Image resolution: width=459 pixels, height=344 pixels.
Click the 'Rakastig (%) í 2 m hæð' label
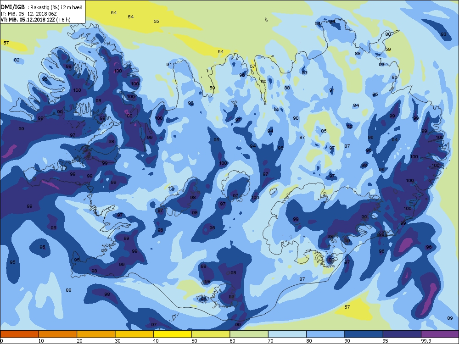56,8
